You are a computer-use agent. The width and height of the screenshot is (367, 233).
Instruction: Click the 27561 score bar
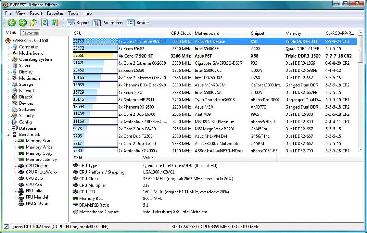click(95, 56)
